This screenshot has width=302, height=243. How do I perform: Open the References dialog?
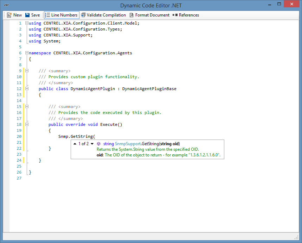pyautogui.click(x=186, y=15)
